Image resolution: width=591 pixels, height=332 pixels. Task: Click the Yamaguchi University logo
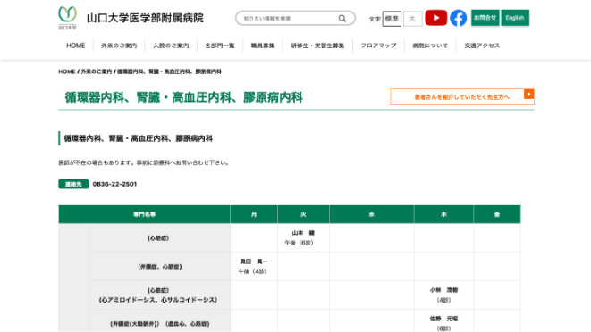(67, 18)
